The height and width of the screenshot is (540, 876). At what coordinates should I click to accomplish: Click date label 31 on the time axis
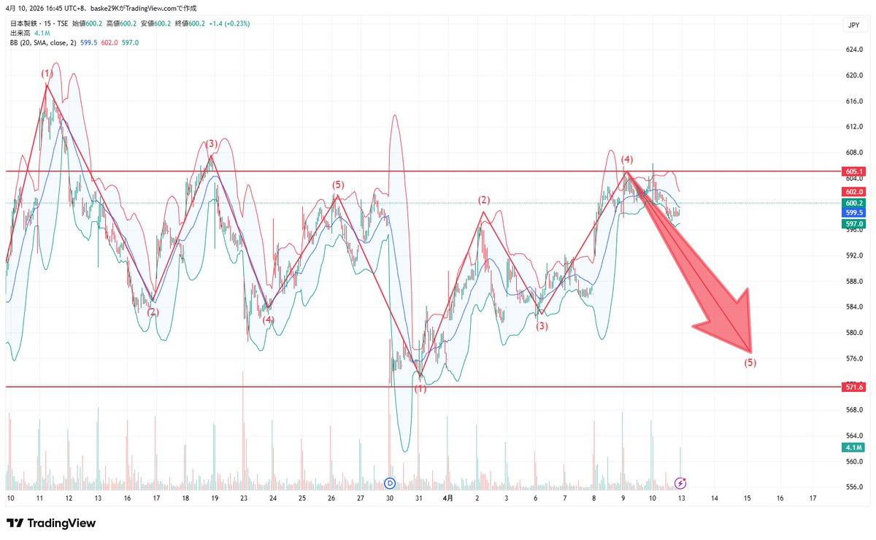click(419, 498)
